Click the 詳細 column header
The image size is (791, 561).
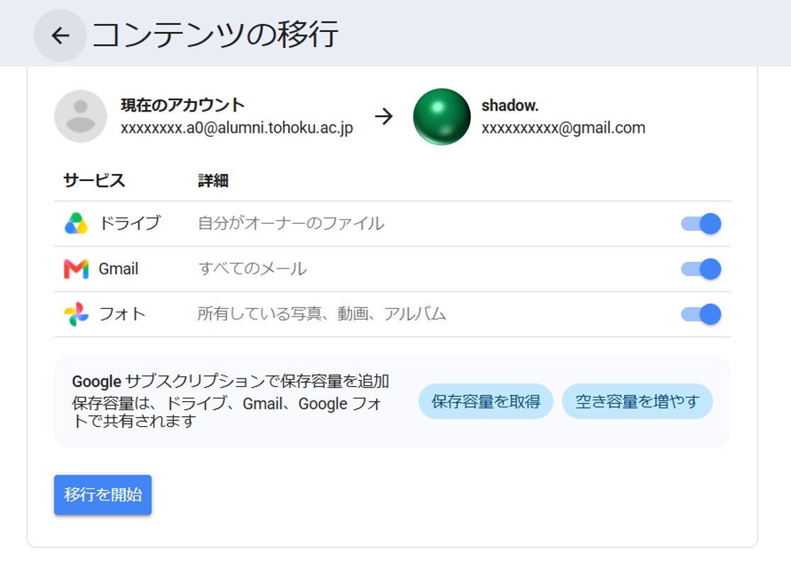(x=213, y=180)
